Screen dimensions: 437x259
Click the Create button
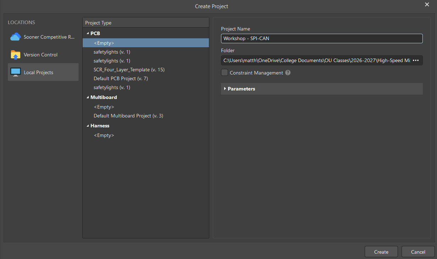click(381, 252)
